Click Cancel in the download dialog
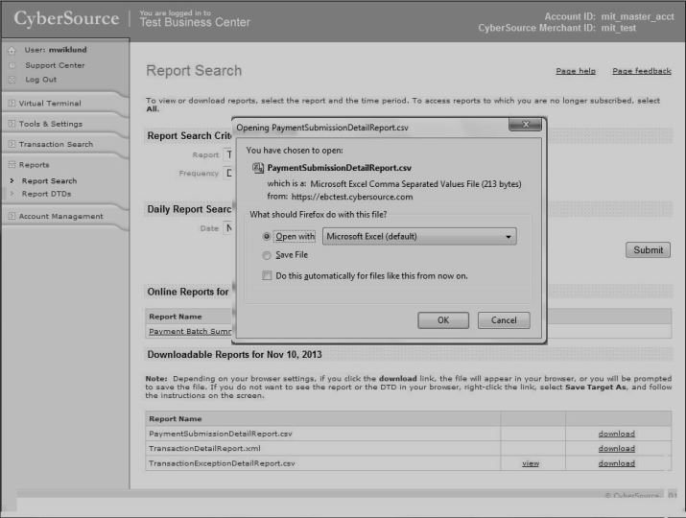This screenshot has width=686, height=518. [x=504, y=320]
